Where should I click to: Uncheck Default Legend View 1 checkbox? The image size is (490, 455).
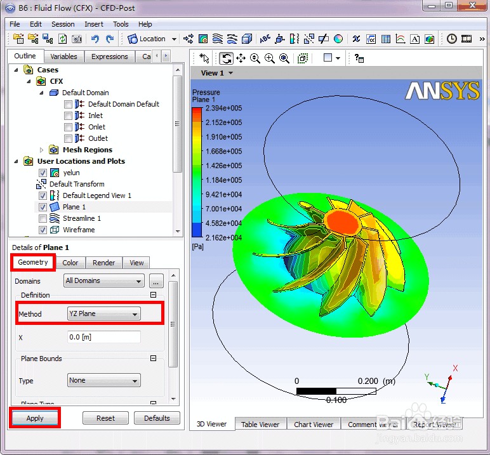coord(43,195)
